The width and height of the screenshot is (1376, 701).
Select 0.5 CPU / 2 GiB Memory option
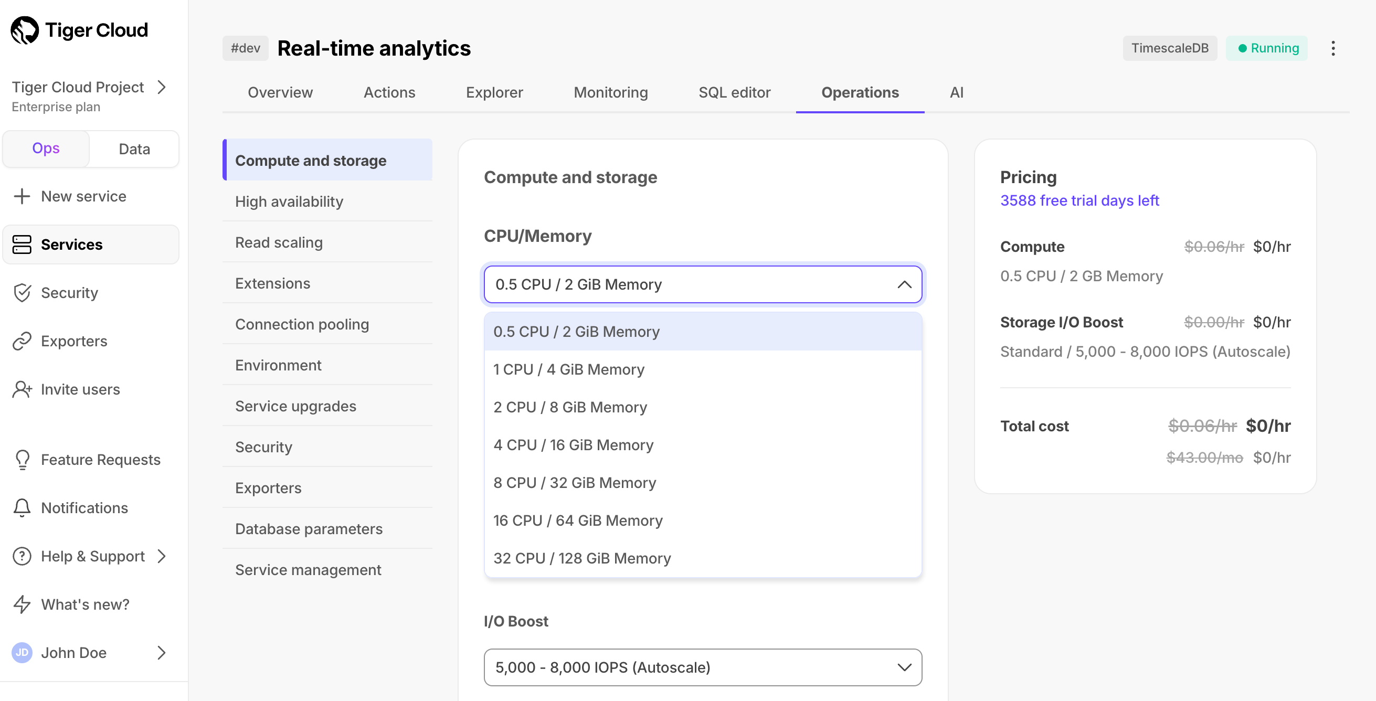tap(703, 332)
